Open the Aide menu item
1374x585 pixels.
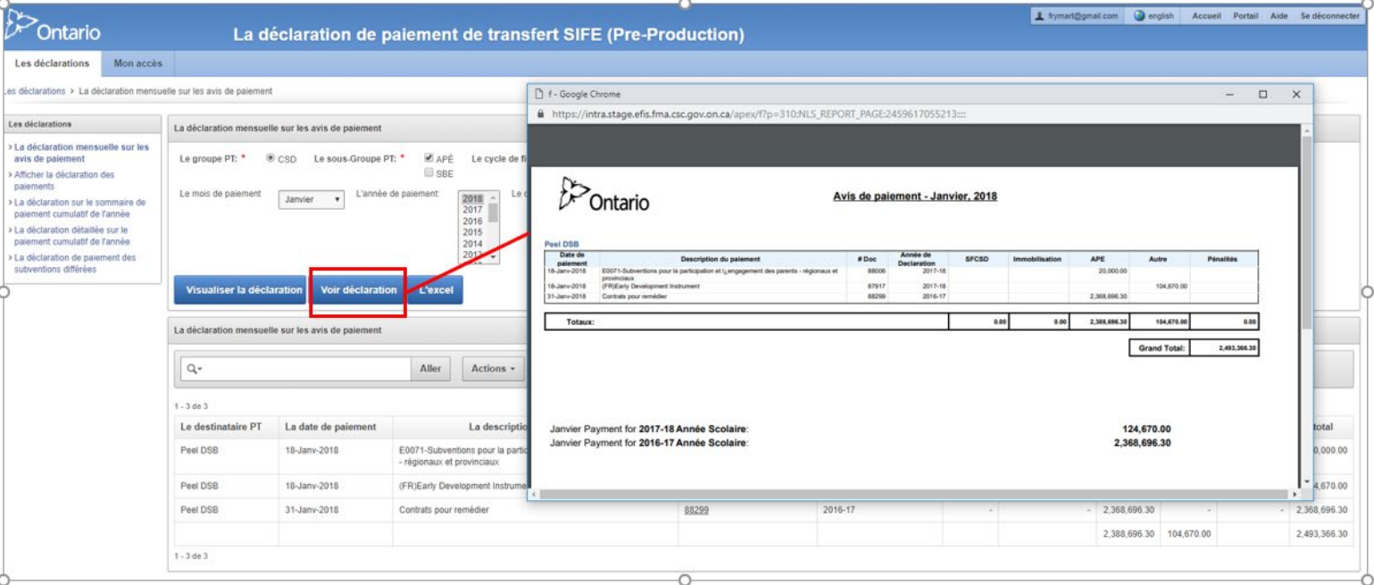[1278, 16]
